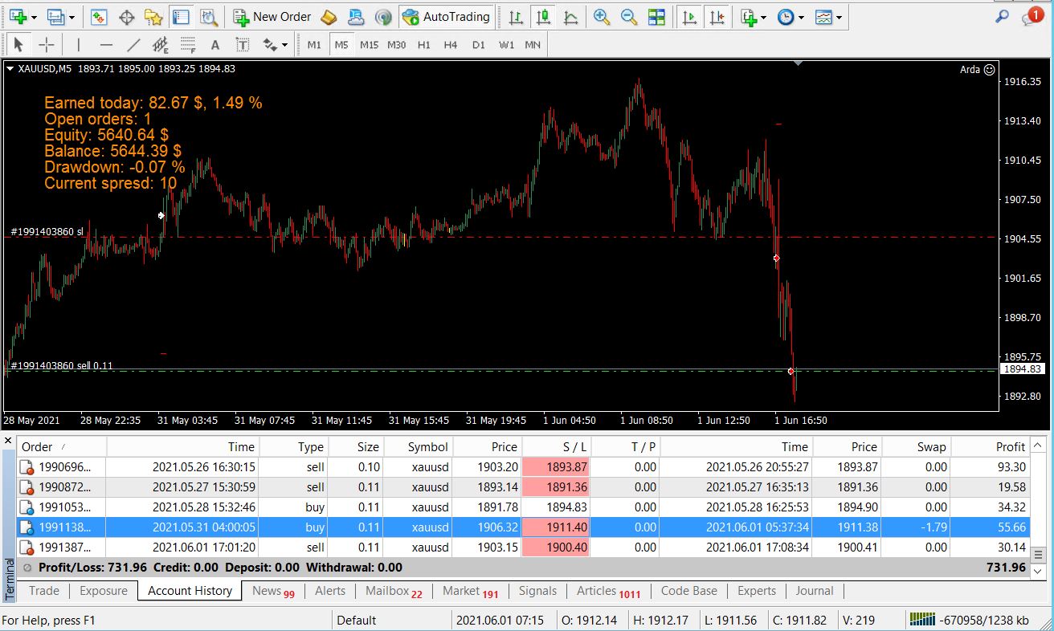
Task: Switch timeframe to W1
Action: click(x=506, y=45)
